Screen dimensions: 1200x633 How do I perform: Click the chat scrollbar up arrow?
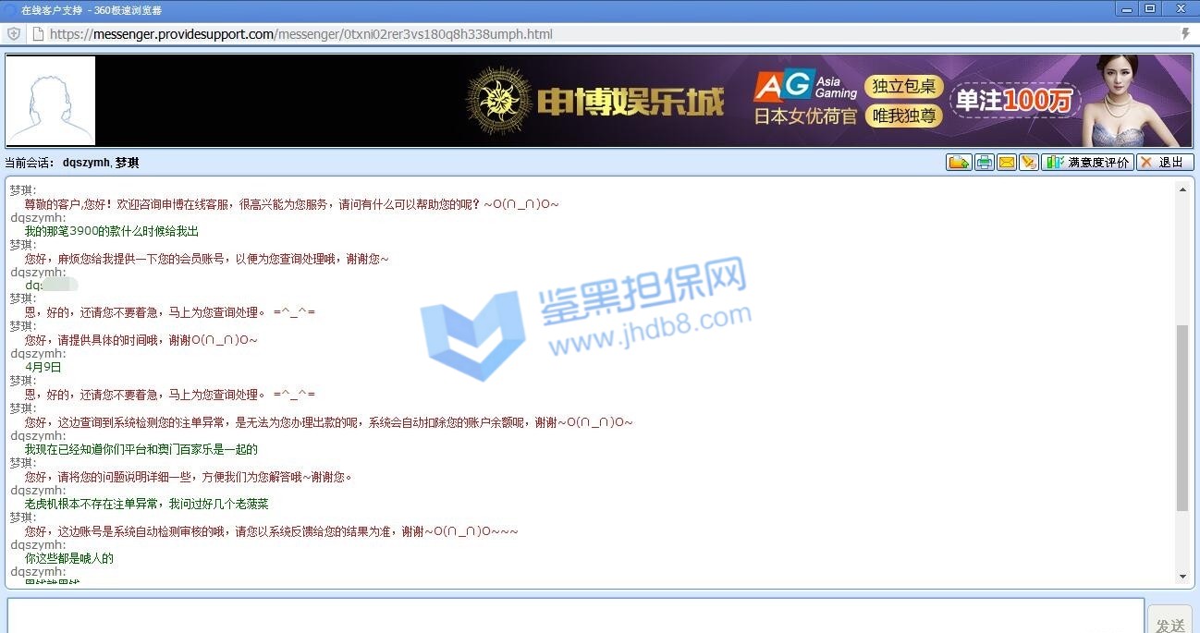pos(1182,189)
